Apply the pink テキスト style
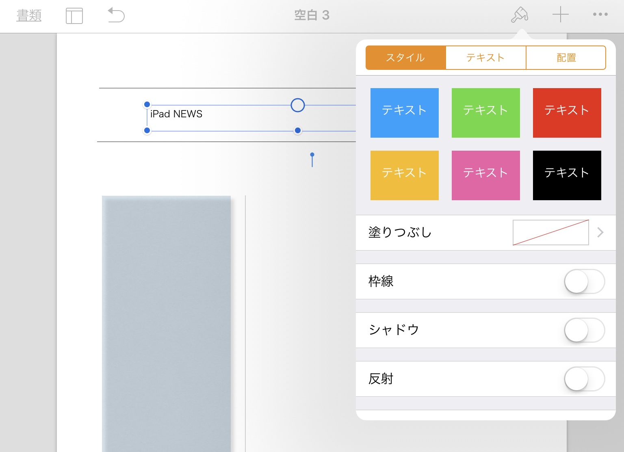Image resolution: width=624 pixels, height=452 pixels. pyautogui.click(x=486, y=175)
